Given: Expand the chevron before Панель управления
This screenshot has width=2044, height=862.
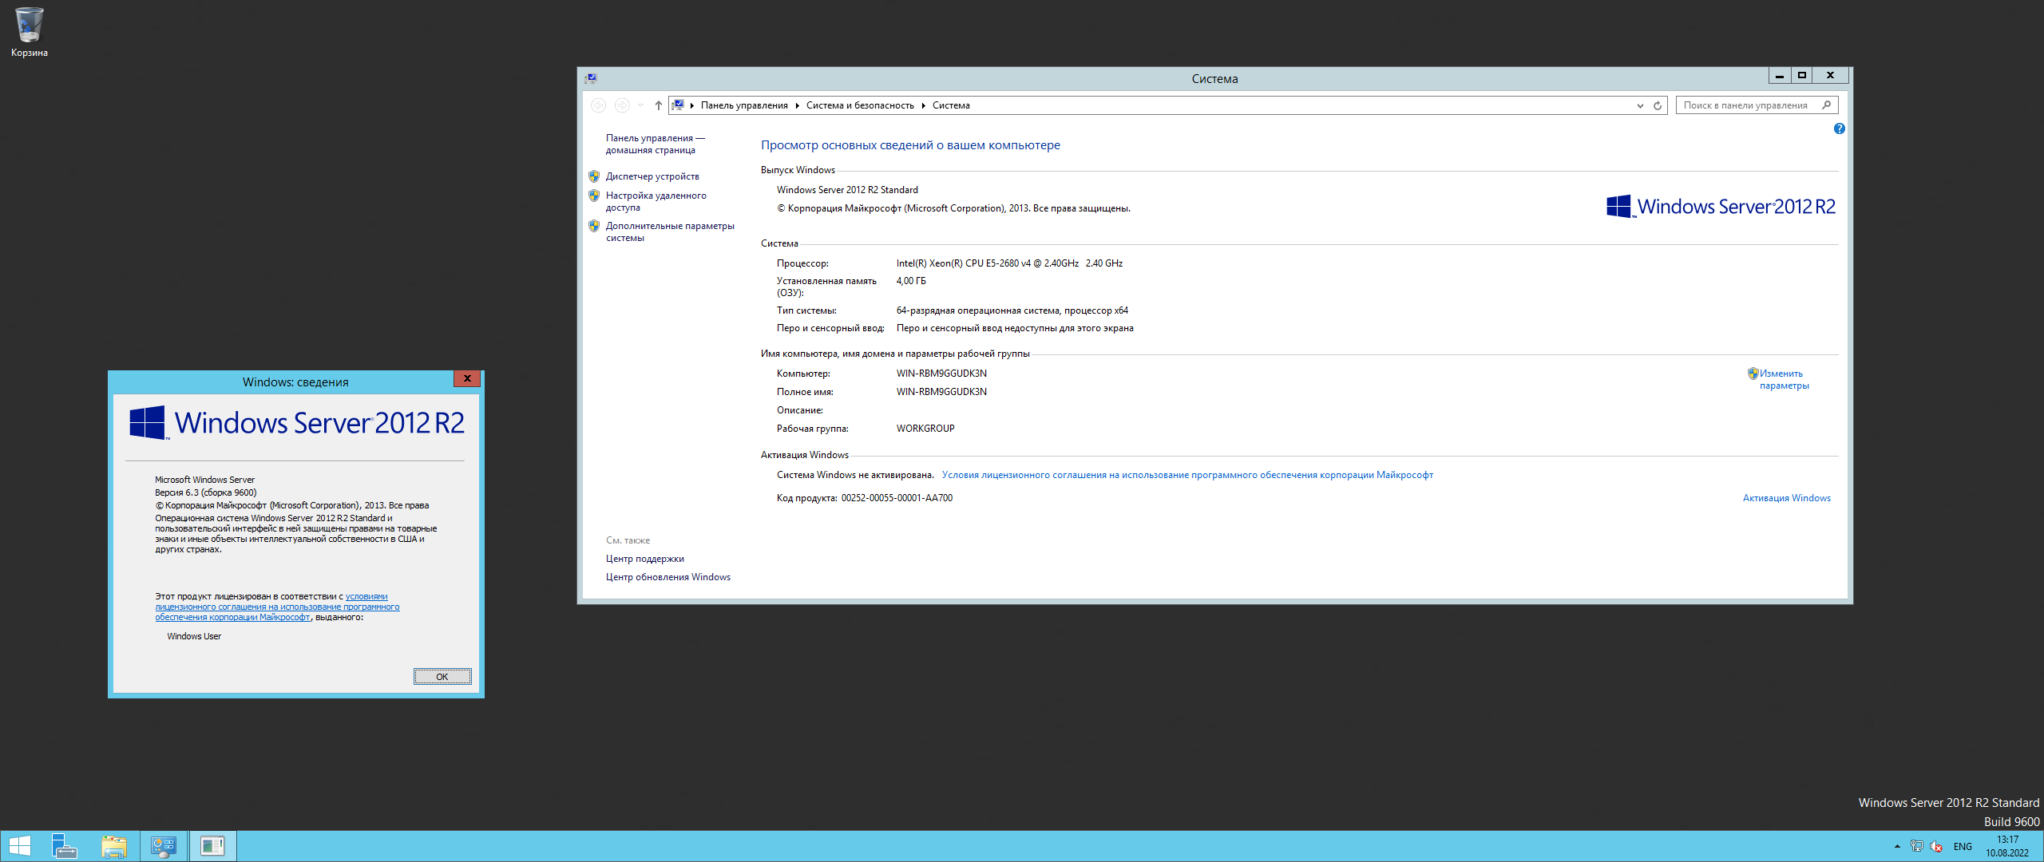Looking at the screenshot, I should 691,105.
